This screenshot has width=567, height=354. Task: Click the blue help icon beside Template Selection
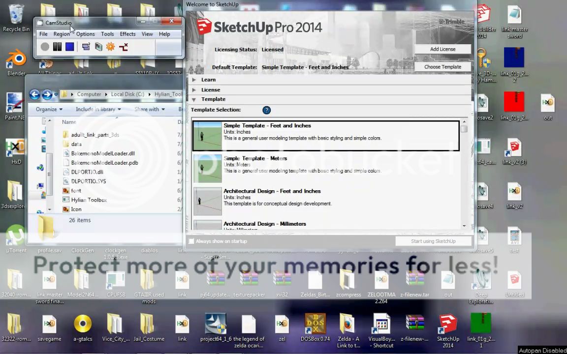coord(266,110)
